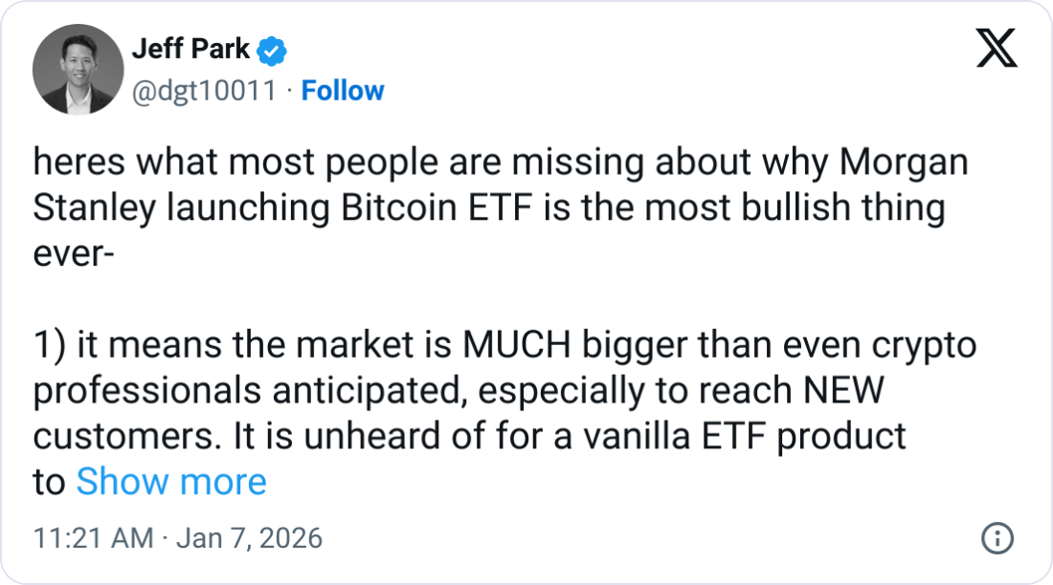Viewport: 1053px width, 585px height.
Task: Click the blue verified badge next to Jeff Park
Action: 274,51
